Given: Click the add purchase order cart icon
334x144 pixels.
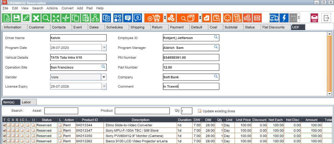Looking at the screenshot, I should tap(154, 18).
